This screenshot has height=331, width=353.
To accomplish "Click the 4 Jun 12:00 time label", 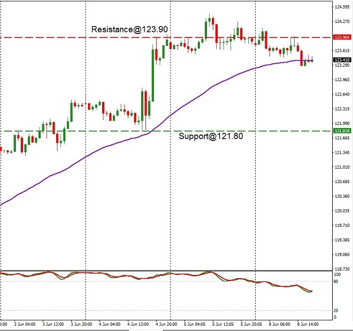I will (x=138, y=324).
